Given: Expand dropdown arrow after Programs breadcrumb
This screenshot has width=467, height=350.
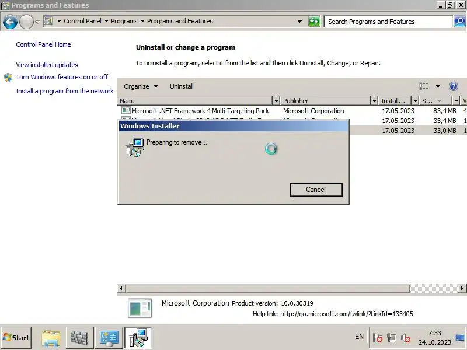Looking at the screenshot, I should pos(142,22).
